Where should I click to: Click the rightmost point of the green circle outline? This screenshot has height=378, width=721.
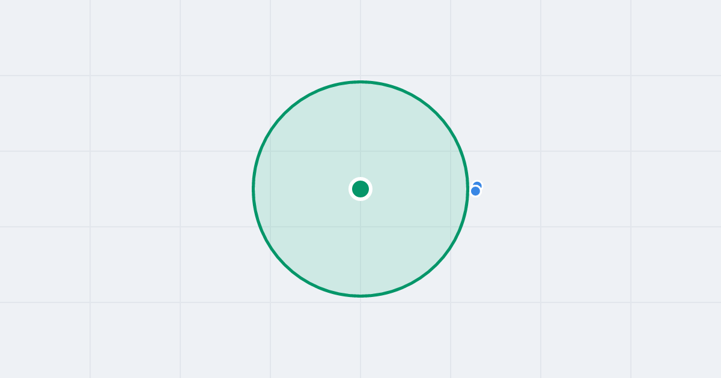467,189
